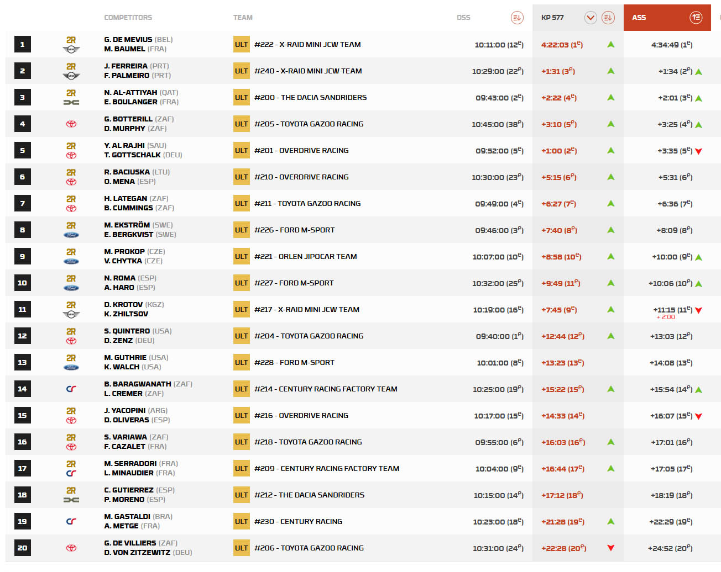The height and width of the screenshot is (572, 721).
Task: Select the KP 577 column header
Action: 552,18
